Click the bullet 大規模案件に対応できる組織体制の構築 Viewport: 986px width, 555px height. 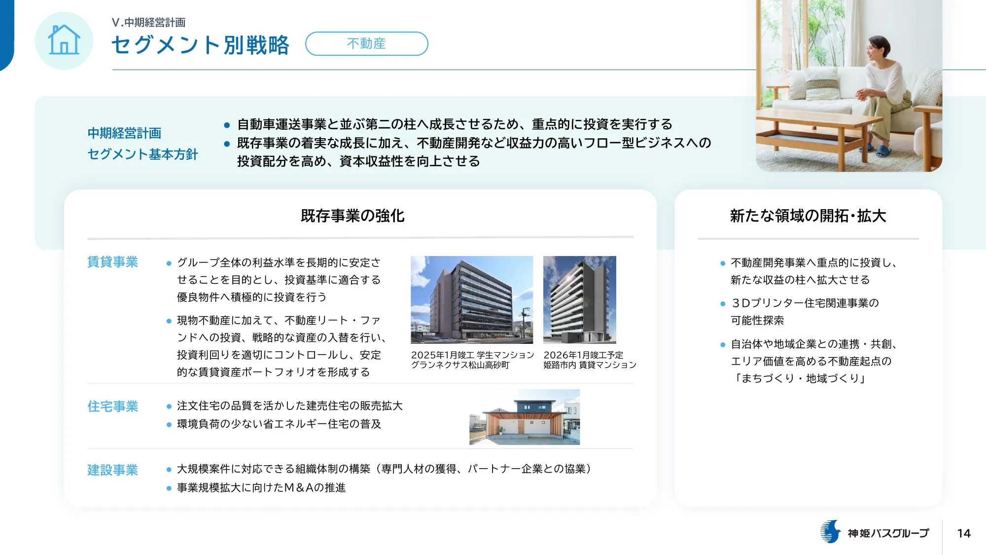(x=384, y=469)
